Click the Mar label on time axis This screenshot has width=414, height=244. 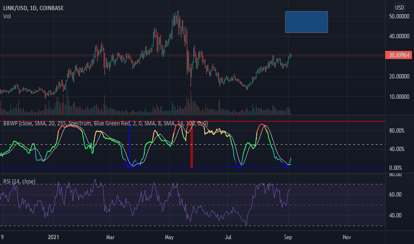coord(110,237)
